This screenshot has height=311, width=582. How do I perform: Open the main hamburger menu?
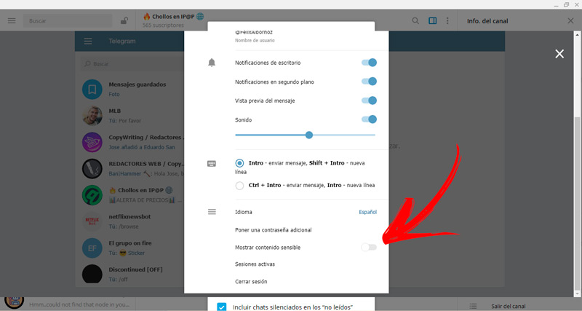pyautogui.click(x=12, y=21)
